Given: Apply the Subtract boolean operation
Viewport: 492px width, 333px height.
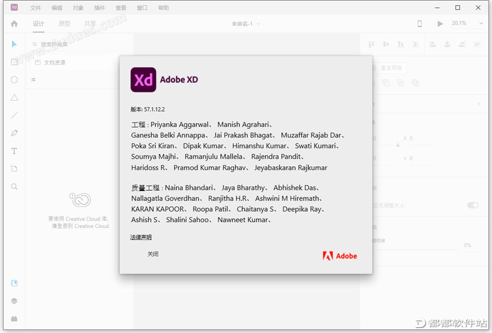Looking at the screenshot, I should pyautogui.click(x=386, y=83).
